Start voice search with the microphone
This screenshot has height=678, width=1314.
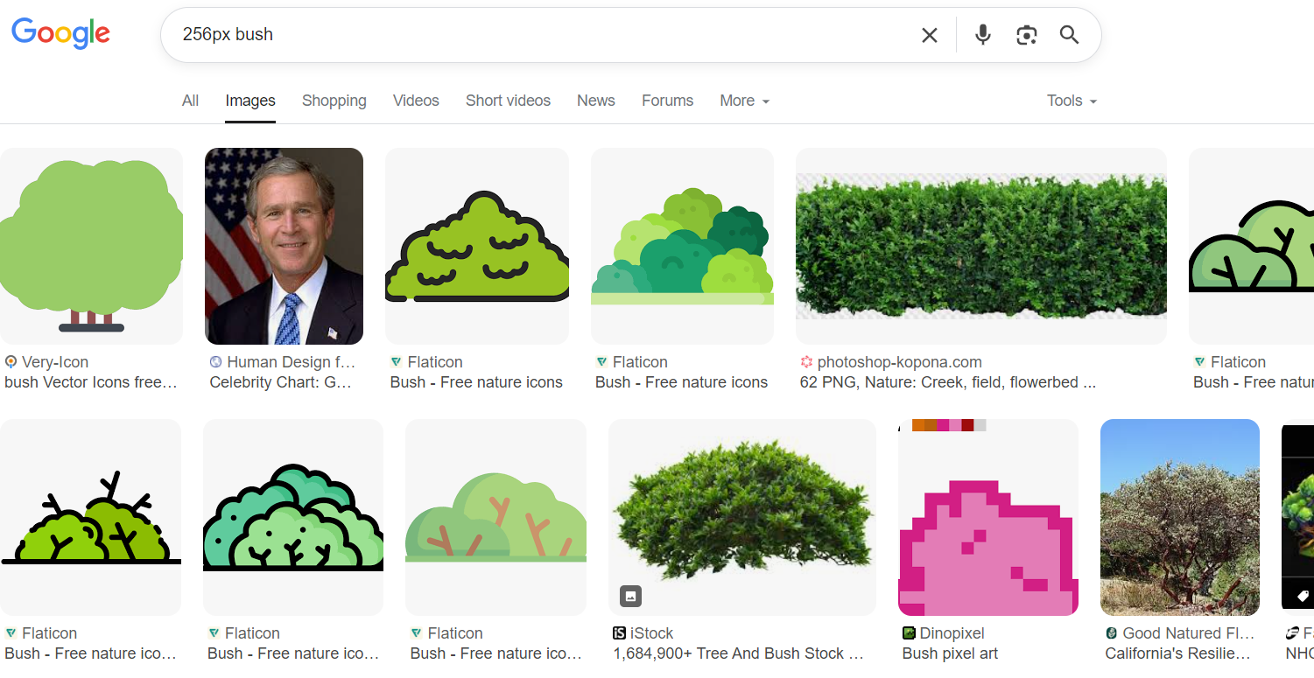coord(983,35)
